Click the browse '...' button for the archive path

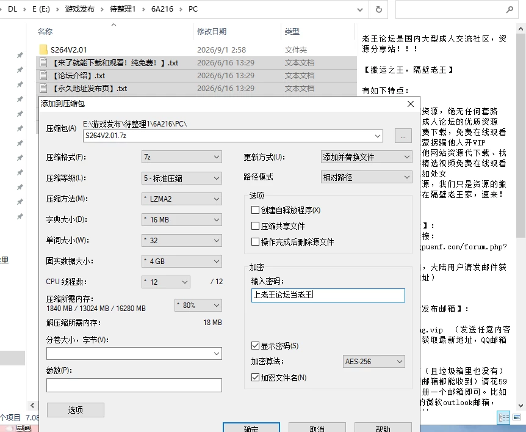tap(403, 136)
